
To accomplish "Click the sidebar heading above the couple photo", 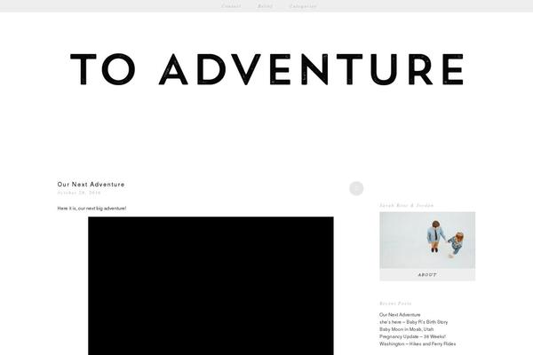I will [x=407, y=205].
